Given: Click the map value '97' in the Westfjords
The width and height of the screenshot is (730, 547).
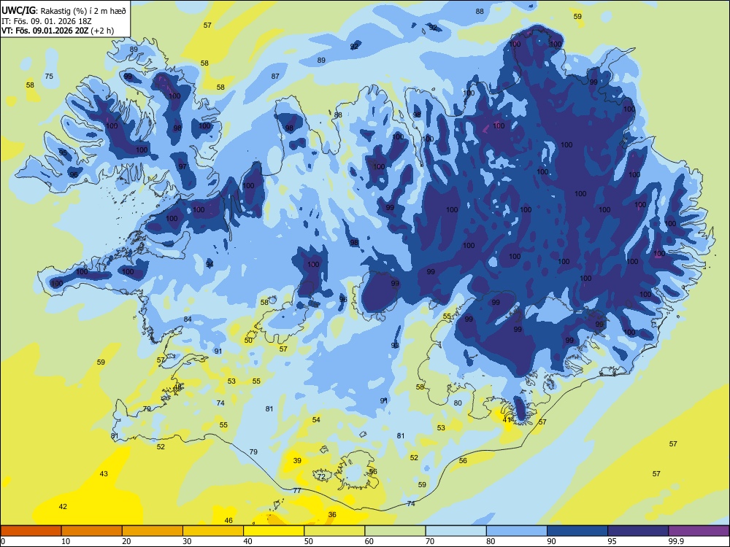Looking at the screenshot, I should (182, 166).
